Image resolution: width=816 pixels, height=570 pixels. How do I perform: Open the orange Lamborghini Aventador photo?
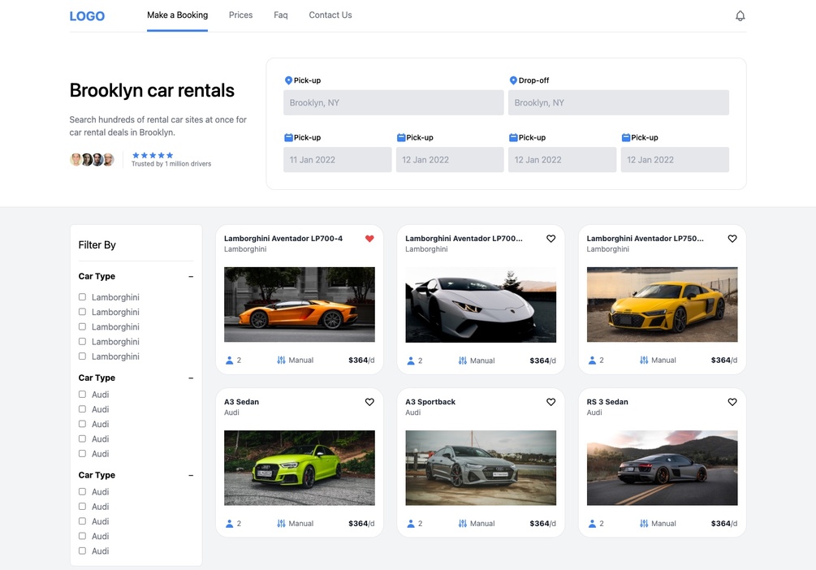[300, 304]
